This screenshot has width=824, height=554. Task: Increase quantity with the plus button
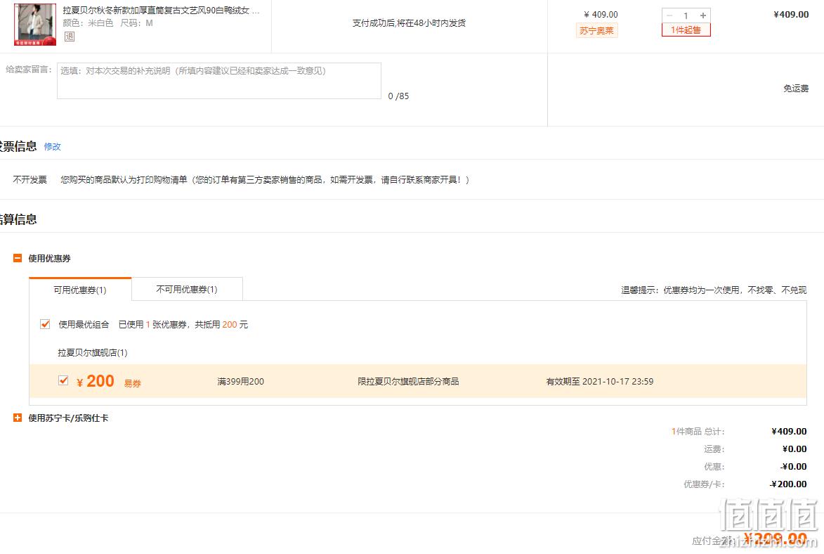point(702,15)
